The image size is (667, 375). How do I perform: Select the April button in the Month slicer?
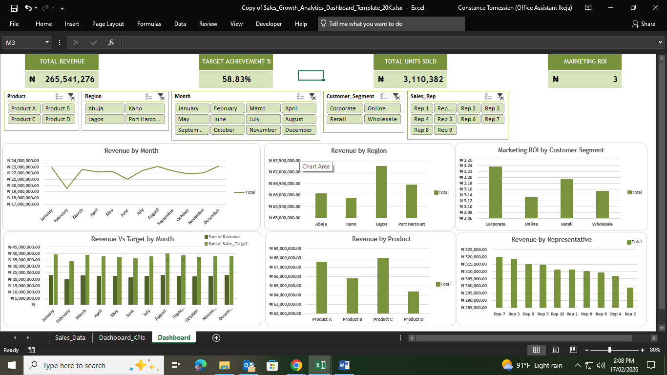point(299,108)
